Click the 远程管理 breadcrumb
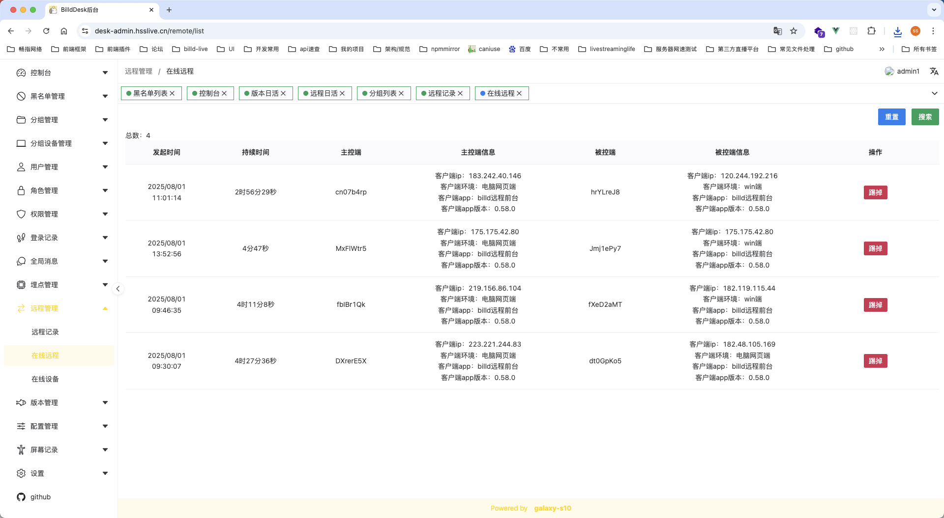Image resolution: width=944 pixels, height=518 pixels. [139, 71]
